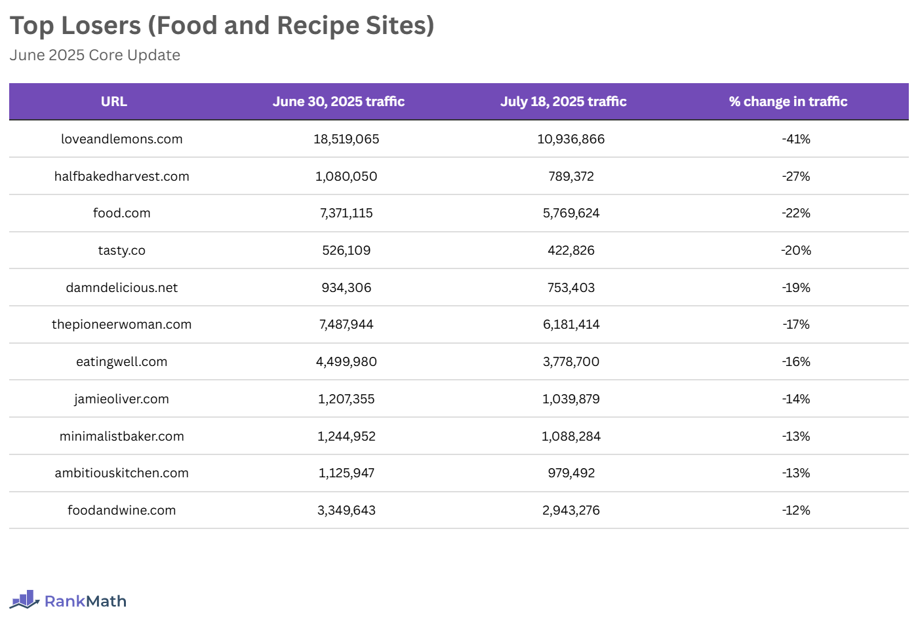Image resolution: width=918 pixels, height=622 pixels.
Task: Click the URL column header
Action: pyautogui.click(x=114, y=101)
